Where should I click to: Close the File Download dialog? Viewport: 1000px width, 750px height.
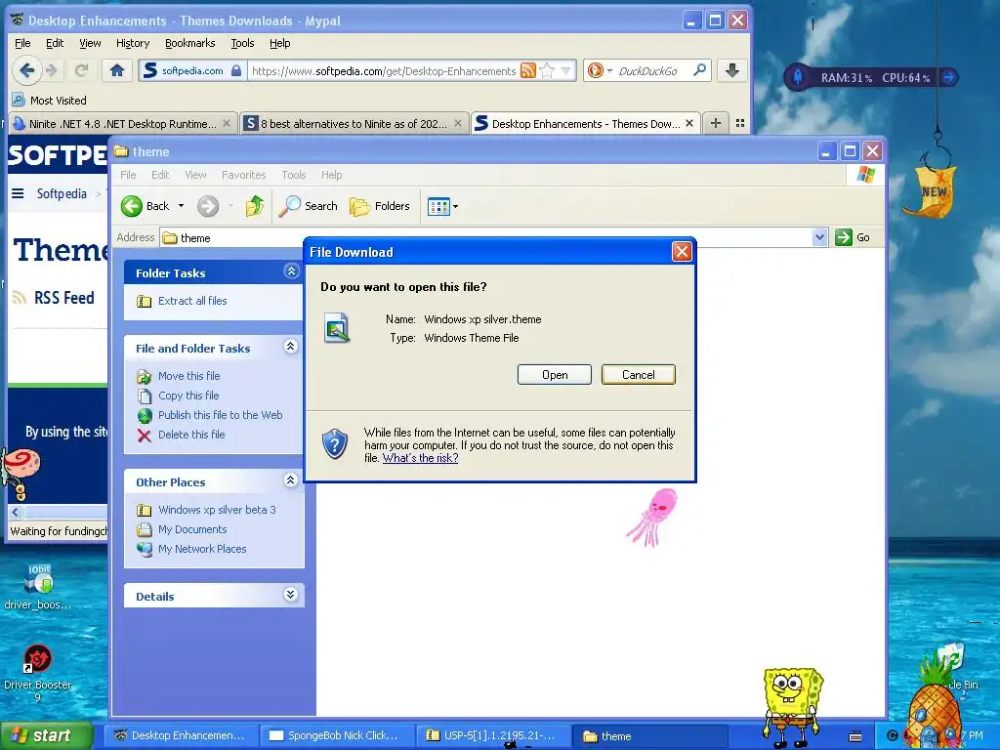point(682,252)
